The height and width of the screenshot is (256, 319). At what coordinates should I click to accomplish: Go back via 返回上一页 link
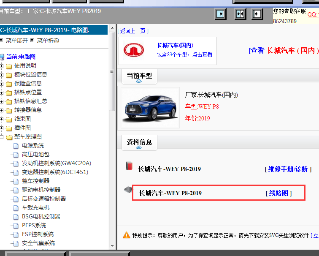click(133, 31)
